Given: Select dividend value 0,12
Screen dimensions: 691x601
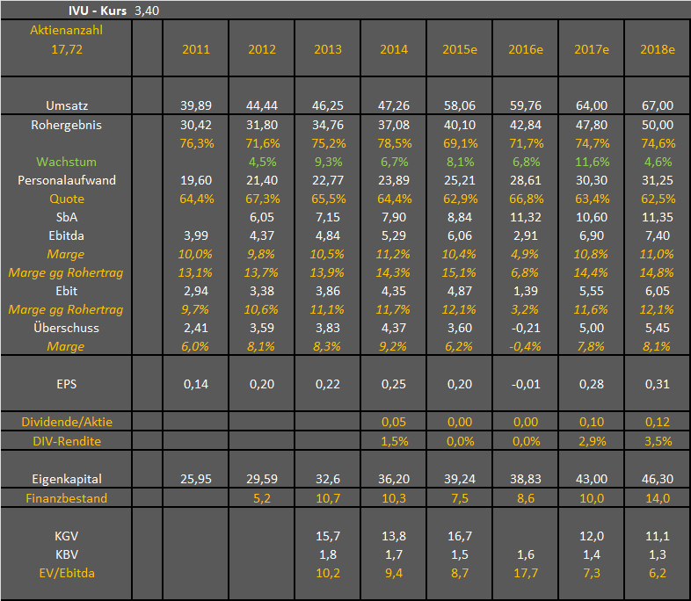Looking at the screenshot, I should [x=658, y=423].
